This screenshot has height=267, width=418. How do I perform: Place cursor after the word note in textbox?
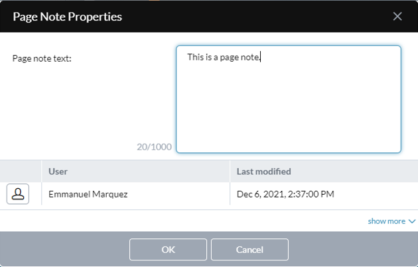(x=259, y=57)
